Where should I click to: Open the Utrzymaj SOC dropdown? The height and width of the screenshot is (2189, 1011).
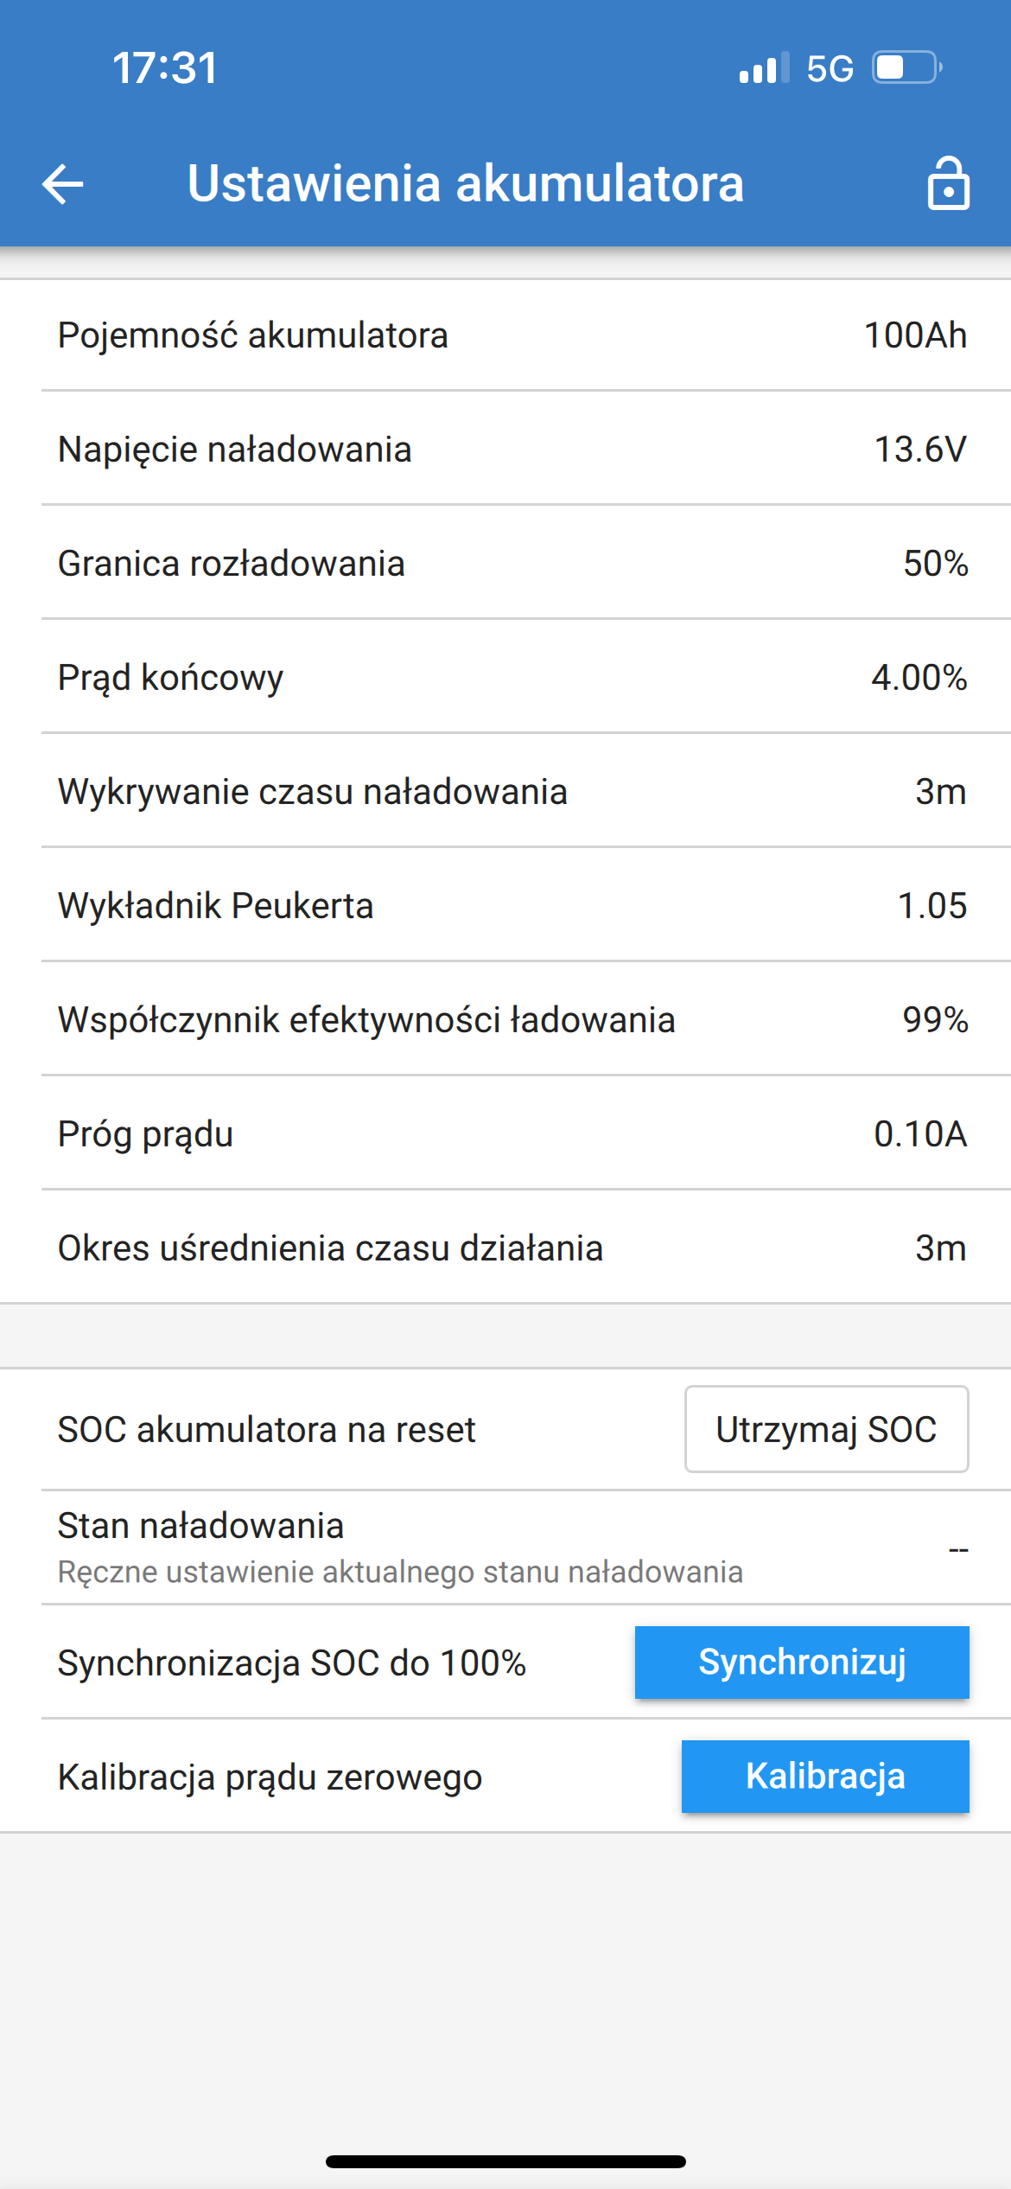coord(826,1429)
